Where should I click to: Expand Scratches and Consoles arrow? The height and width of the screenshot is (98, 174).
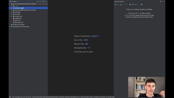coord(10,27)
